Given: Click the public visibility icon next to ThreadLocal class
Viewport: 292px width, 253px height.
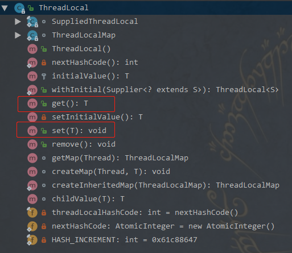Looking at the screenshot, I should point(31,8).
